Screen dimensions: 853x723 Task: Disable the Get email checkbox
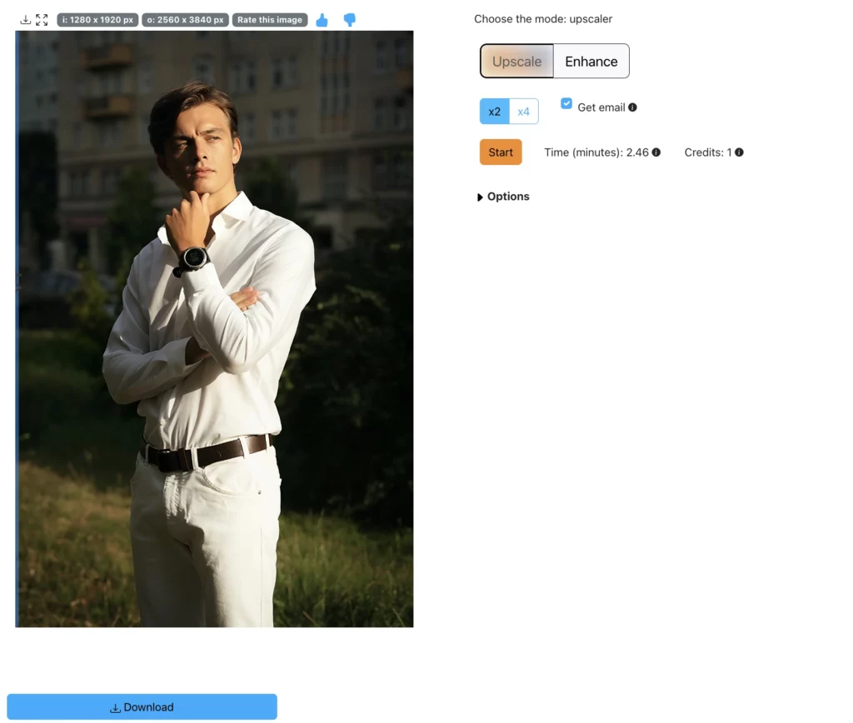click(x=566, y=103)
